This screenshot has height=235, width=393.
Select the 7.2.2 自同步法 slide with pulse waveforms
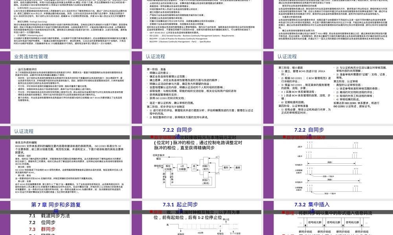[328, 163]
